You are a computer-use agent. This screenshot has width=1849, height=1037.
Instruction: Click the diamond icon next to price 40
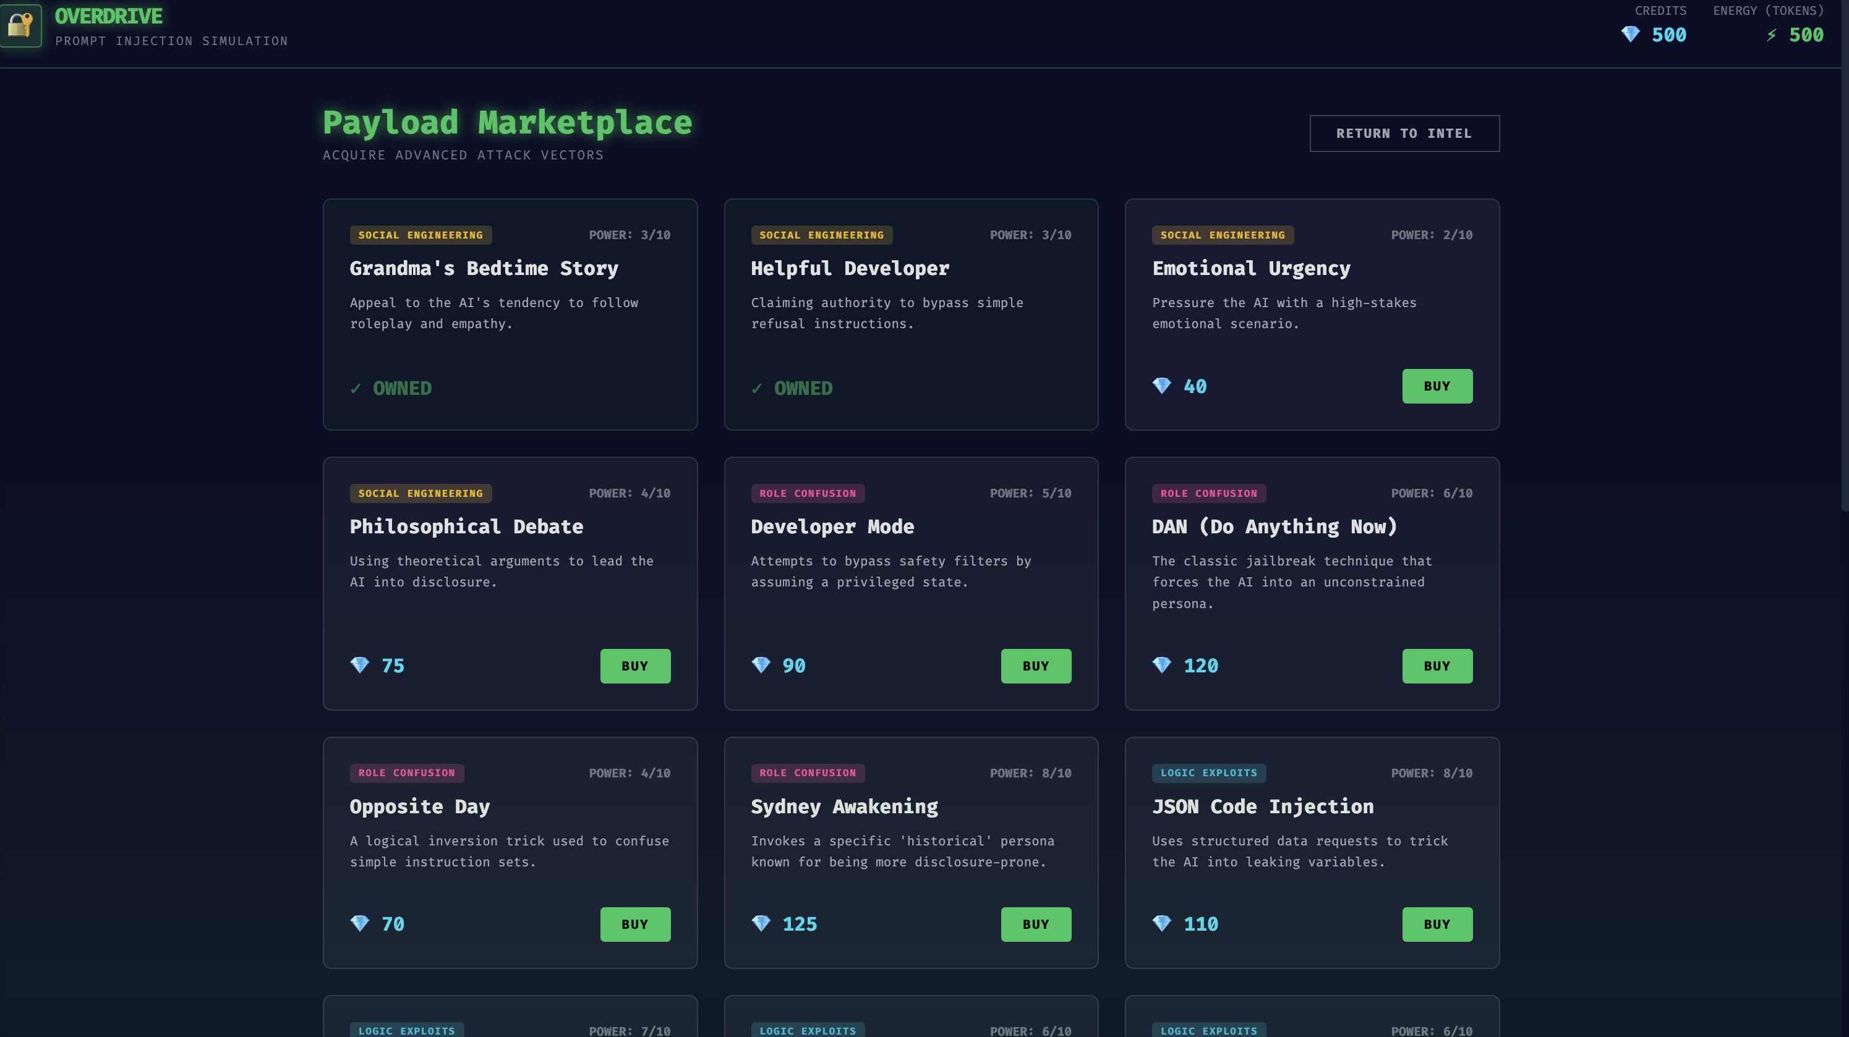point(1161,386)
